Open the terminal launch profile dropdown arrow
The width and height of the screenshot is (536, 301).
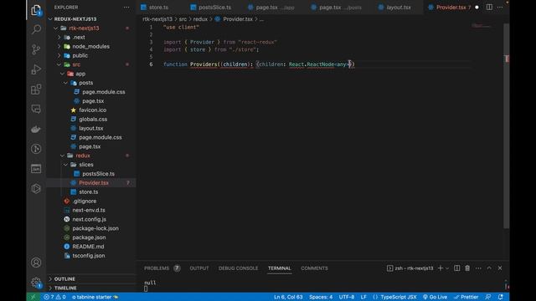[x=447, y=268]
